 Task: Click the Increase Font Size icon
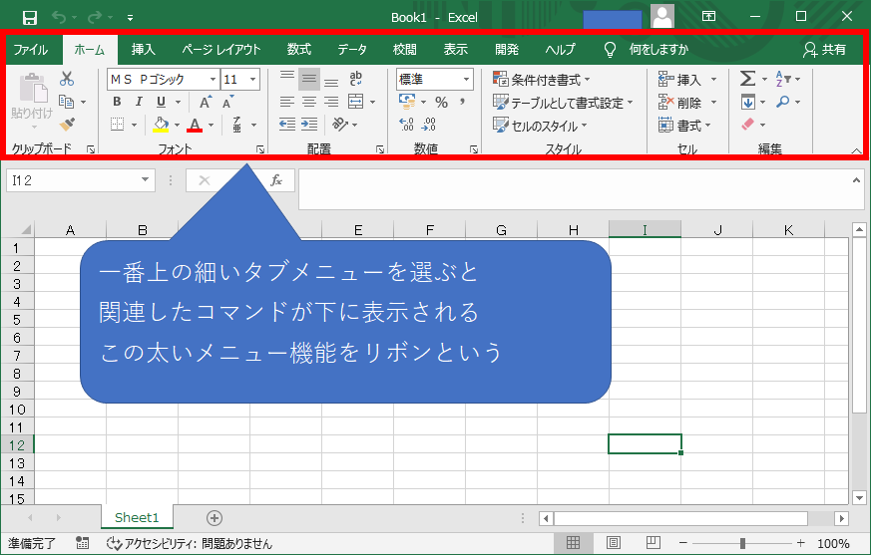point(206,102)
